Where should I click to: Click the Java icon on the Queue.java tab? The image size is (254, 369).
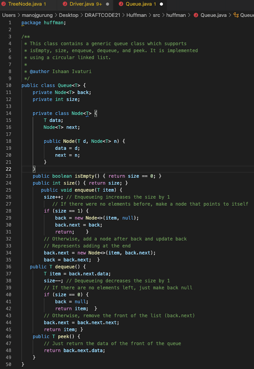coord(121,4)
